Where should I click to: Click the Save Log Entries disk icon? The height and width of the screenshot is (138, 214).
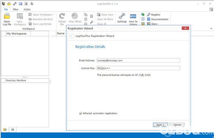coord(30,24)
